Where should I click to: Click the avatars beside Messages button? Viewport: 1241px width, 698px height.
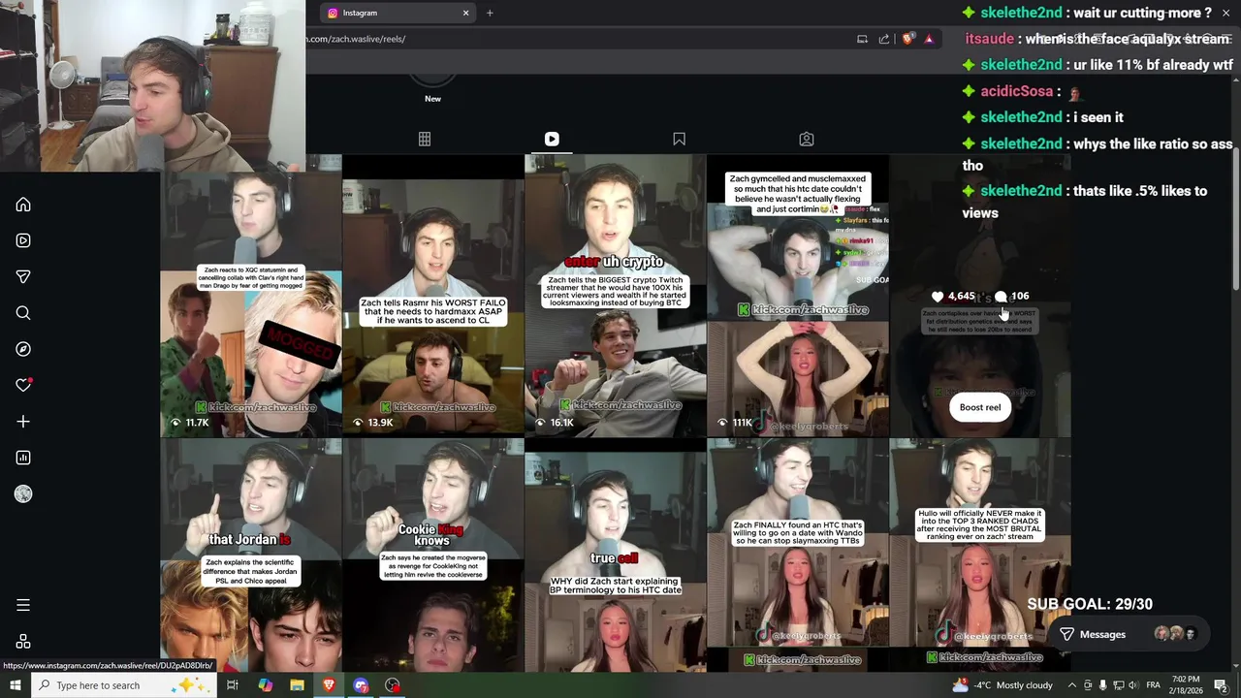click(x=1176, y=634)
